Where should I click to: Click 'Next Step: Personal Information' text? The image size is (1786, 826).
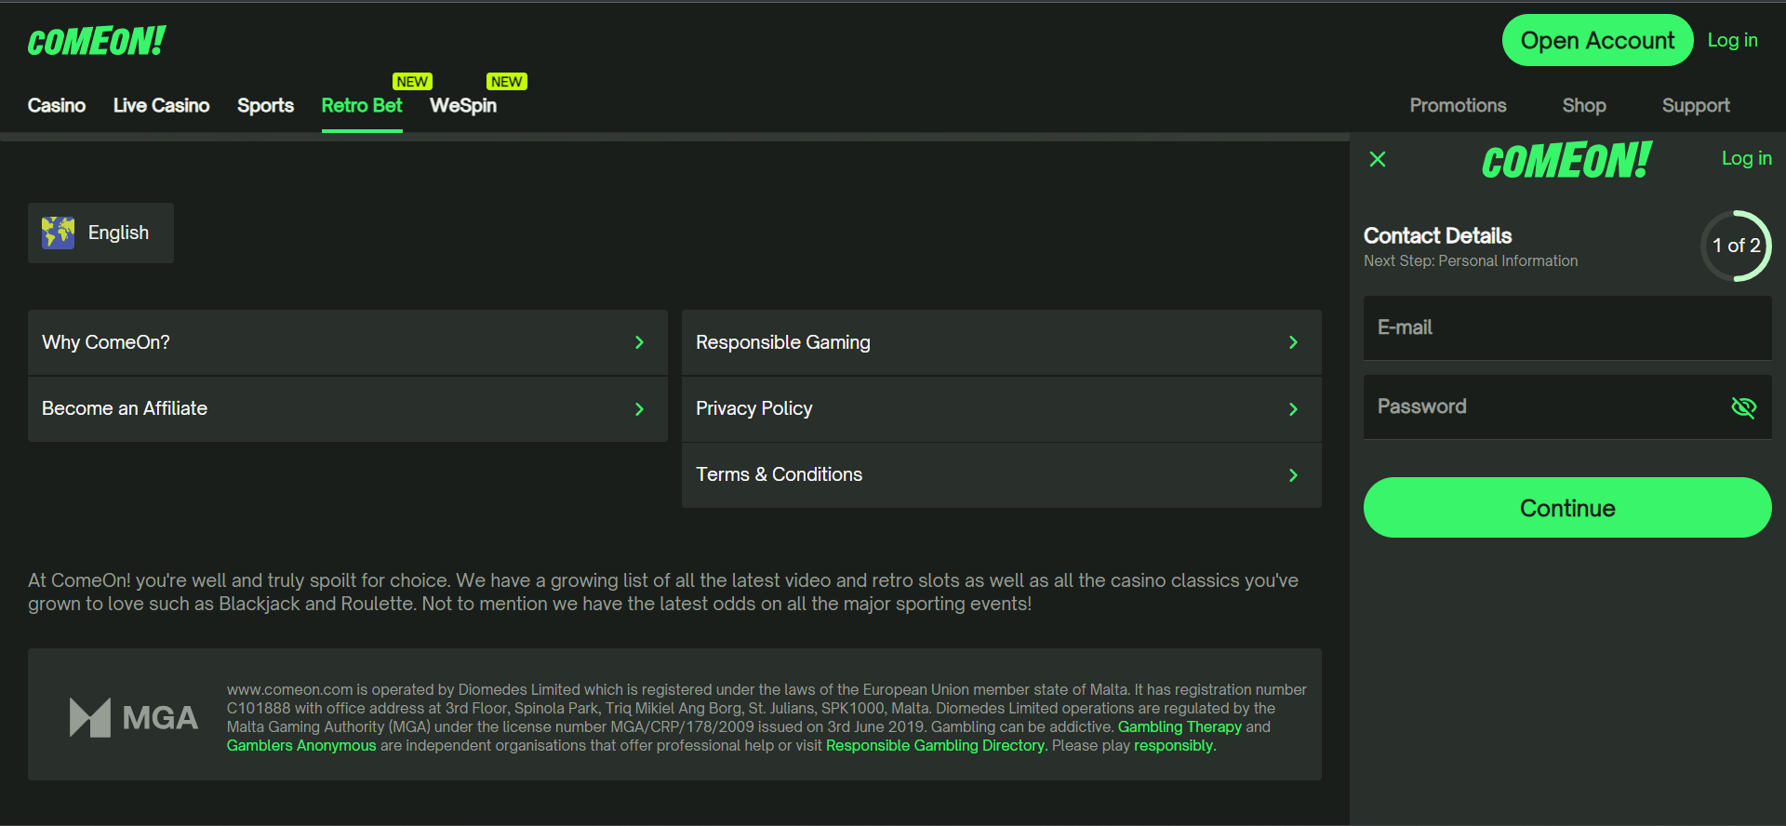(x=1471, y=261)
